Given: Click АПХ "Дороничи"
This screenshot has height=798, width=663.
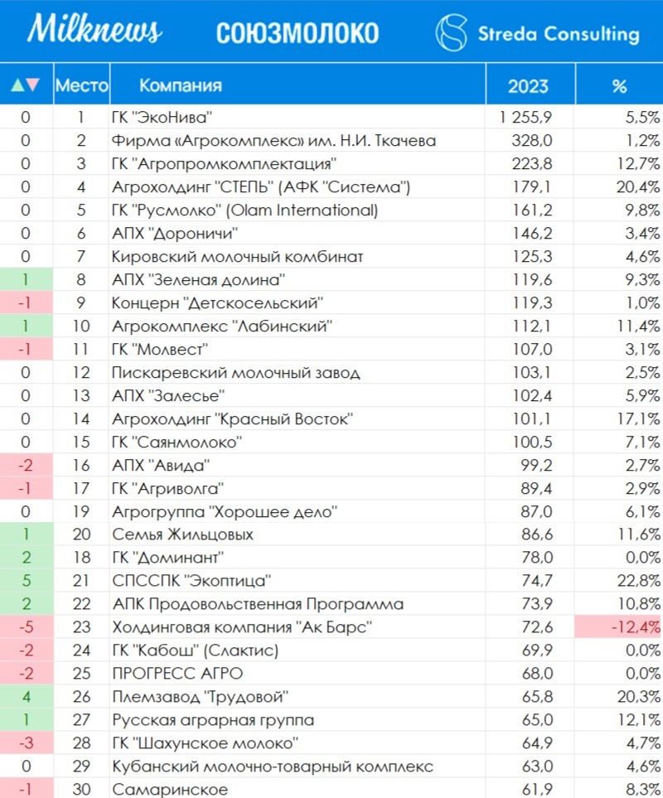Looking at the screenshot, I should 175,233.
